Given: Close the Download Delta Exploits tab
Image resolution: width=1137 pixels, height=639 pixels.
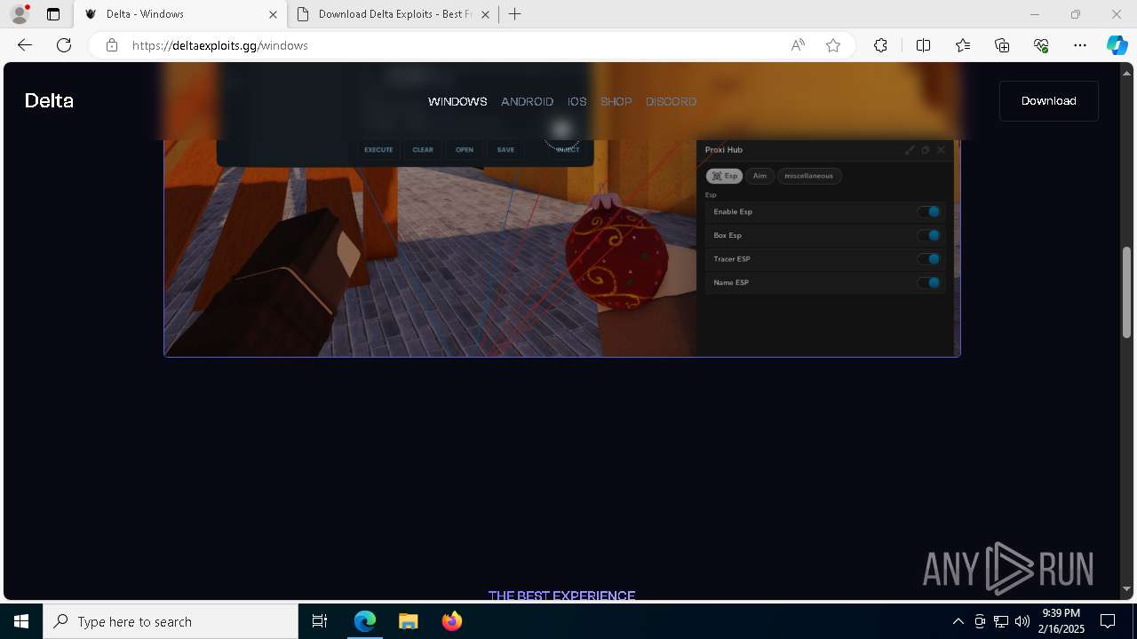Looking at the screenshot, I should [x=485, y=14].
